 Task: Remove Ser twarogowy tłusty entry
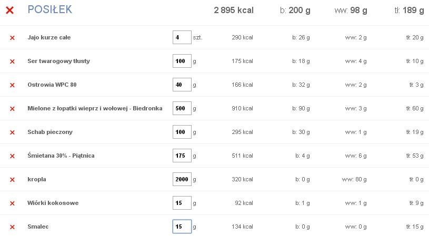tap(12, 61)
